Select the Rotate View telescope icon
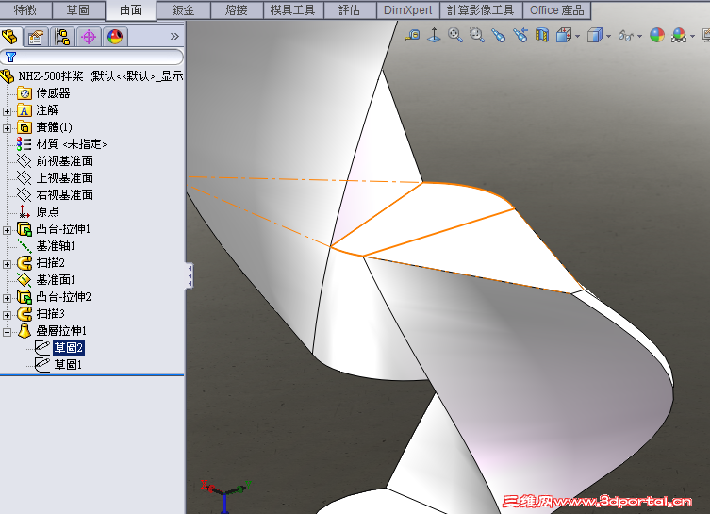 pyautogui.click(x=520, y=35)
